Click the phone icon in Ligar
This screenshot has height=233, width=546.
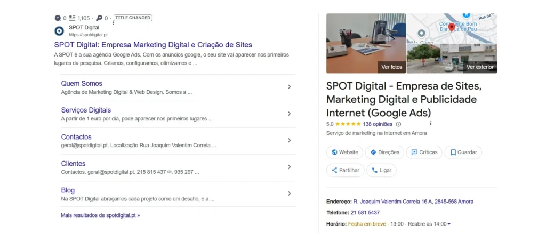point(375,170)
